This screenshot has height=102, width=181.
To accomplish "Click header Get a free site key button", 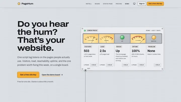I will [x=155, y=4].
